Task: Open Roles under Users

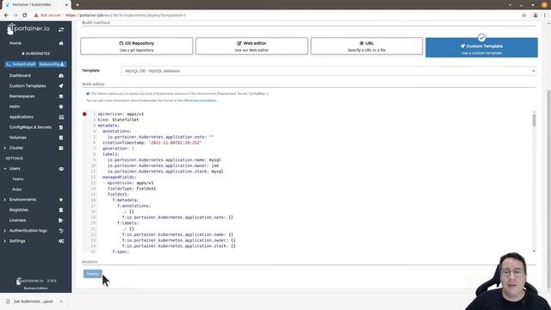Action: (x=17, y=189)
